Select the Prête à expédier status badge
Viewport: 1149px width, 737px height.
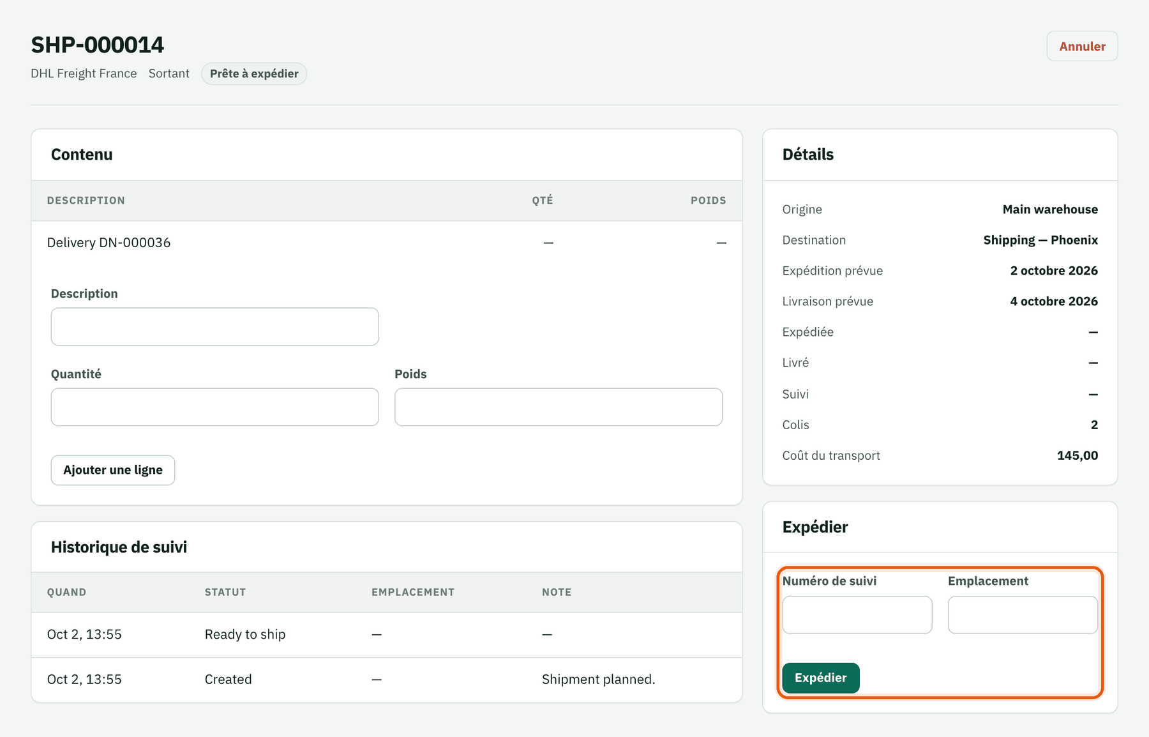pos(254,73)
